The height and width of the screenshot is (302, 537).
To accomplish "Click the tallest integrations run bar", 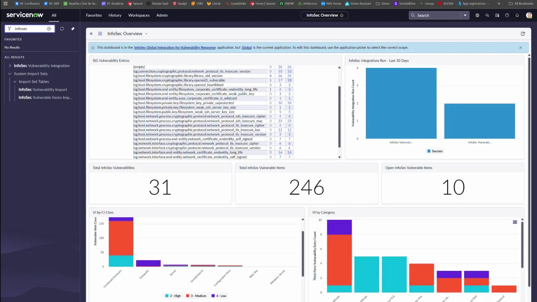I will pyautogui.click(x=401, y=103).
